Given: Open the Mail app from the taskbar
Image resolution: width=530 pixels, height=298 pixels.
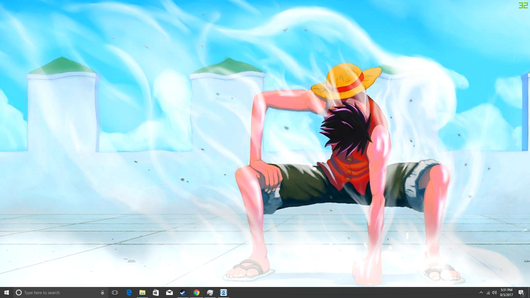Looking at the screenshot, I should pyautogui.click(x=169, y=292).
